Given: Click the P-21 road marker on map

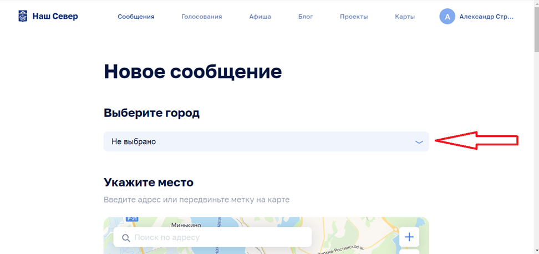Looking at the screenshot, I should point(131,219).
